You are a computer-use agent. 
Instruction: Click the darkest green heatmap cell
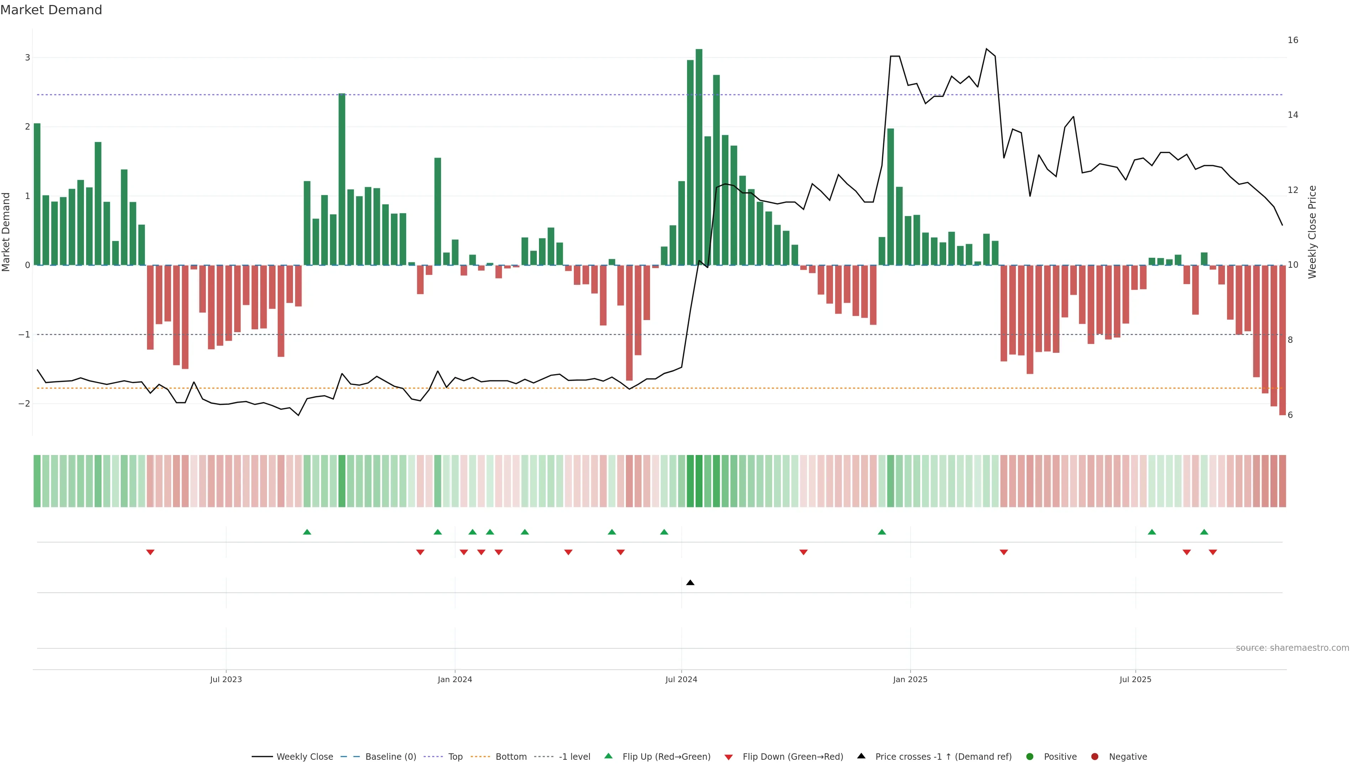click(699, 481)
